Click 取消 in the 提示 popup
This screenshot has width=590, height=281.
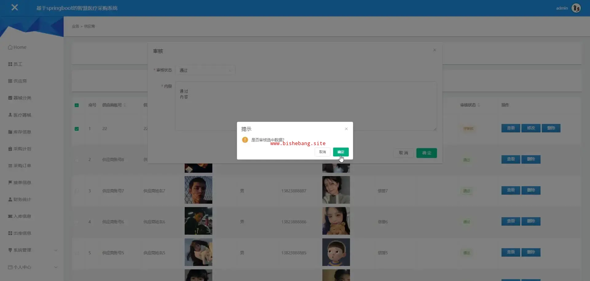[x=322, y=152]
